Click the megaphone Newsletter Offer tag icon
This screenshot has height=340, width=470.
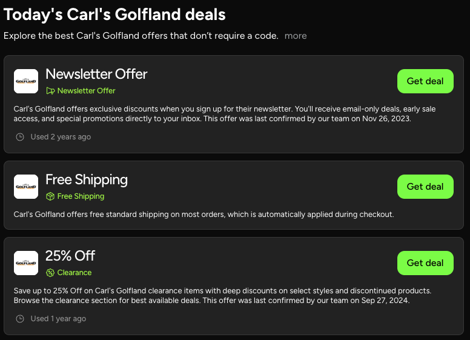[x=50, y=91]
